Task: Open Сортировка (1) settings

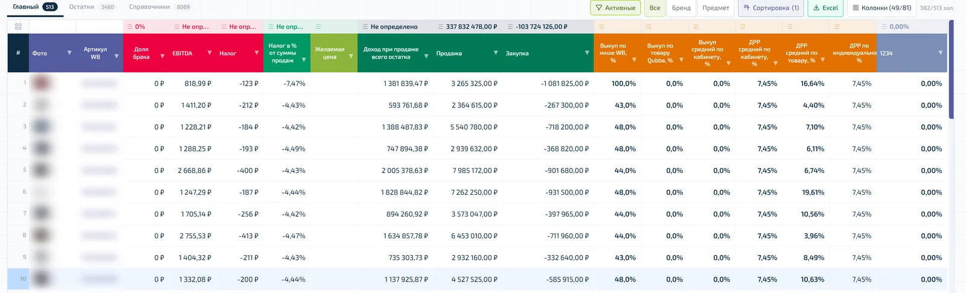Action: [771, 8]
